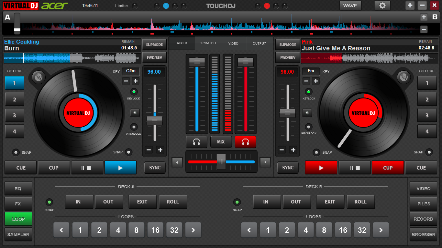Click the disc icon above deck A turntable
Screen dimensions: 442x248
tap(38, 77)
